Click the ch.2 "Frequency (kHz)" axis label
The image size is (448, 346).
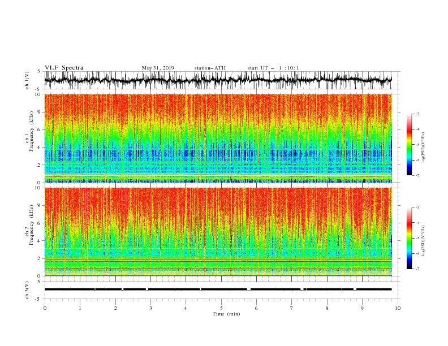[32, 225]
